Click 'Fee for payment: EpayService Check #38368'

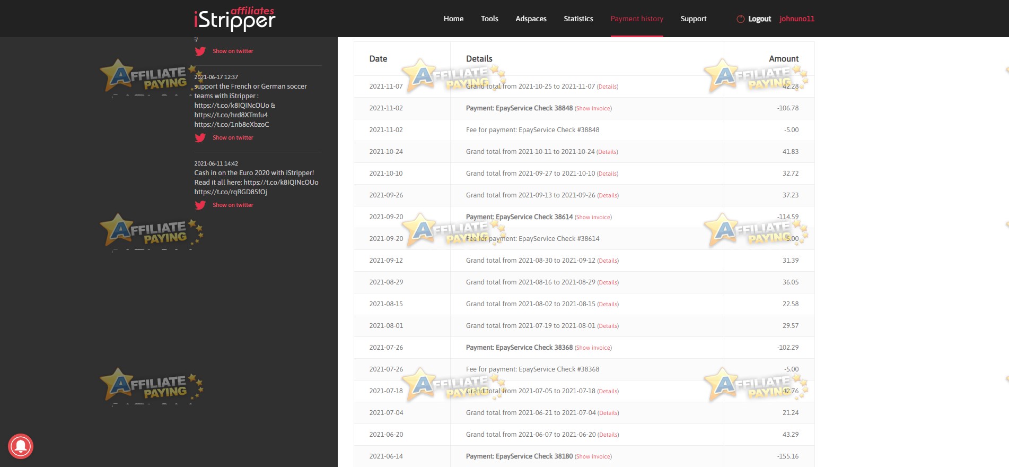point(532,369)
